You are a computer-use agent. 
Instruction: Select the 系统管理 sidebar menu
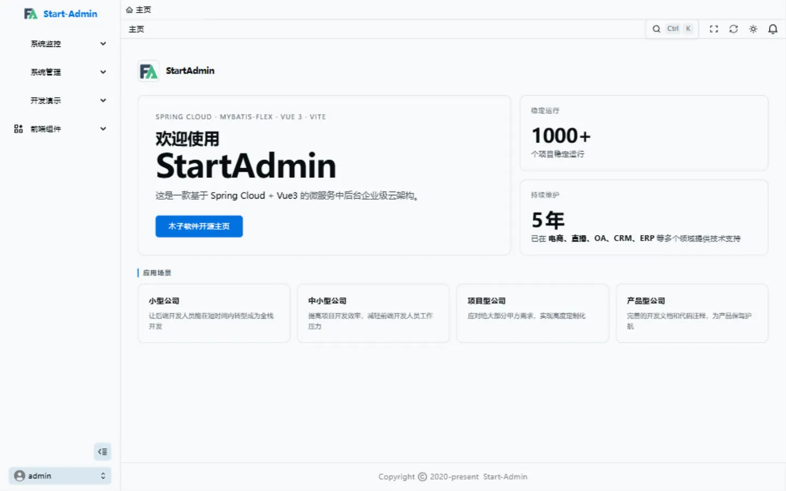pos(60,72)
